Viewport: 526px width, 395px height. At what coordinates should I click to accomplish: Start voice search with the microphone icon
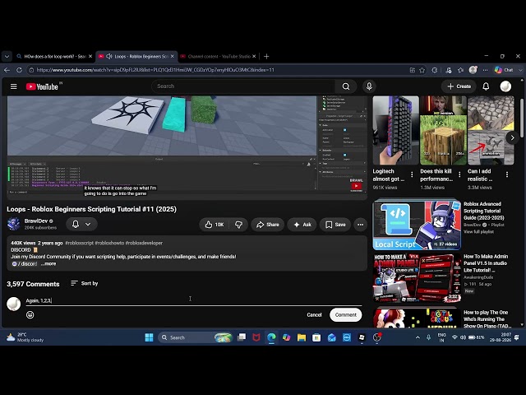point(369,86)
